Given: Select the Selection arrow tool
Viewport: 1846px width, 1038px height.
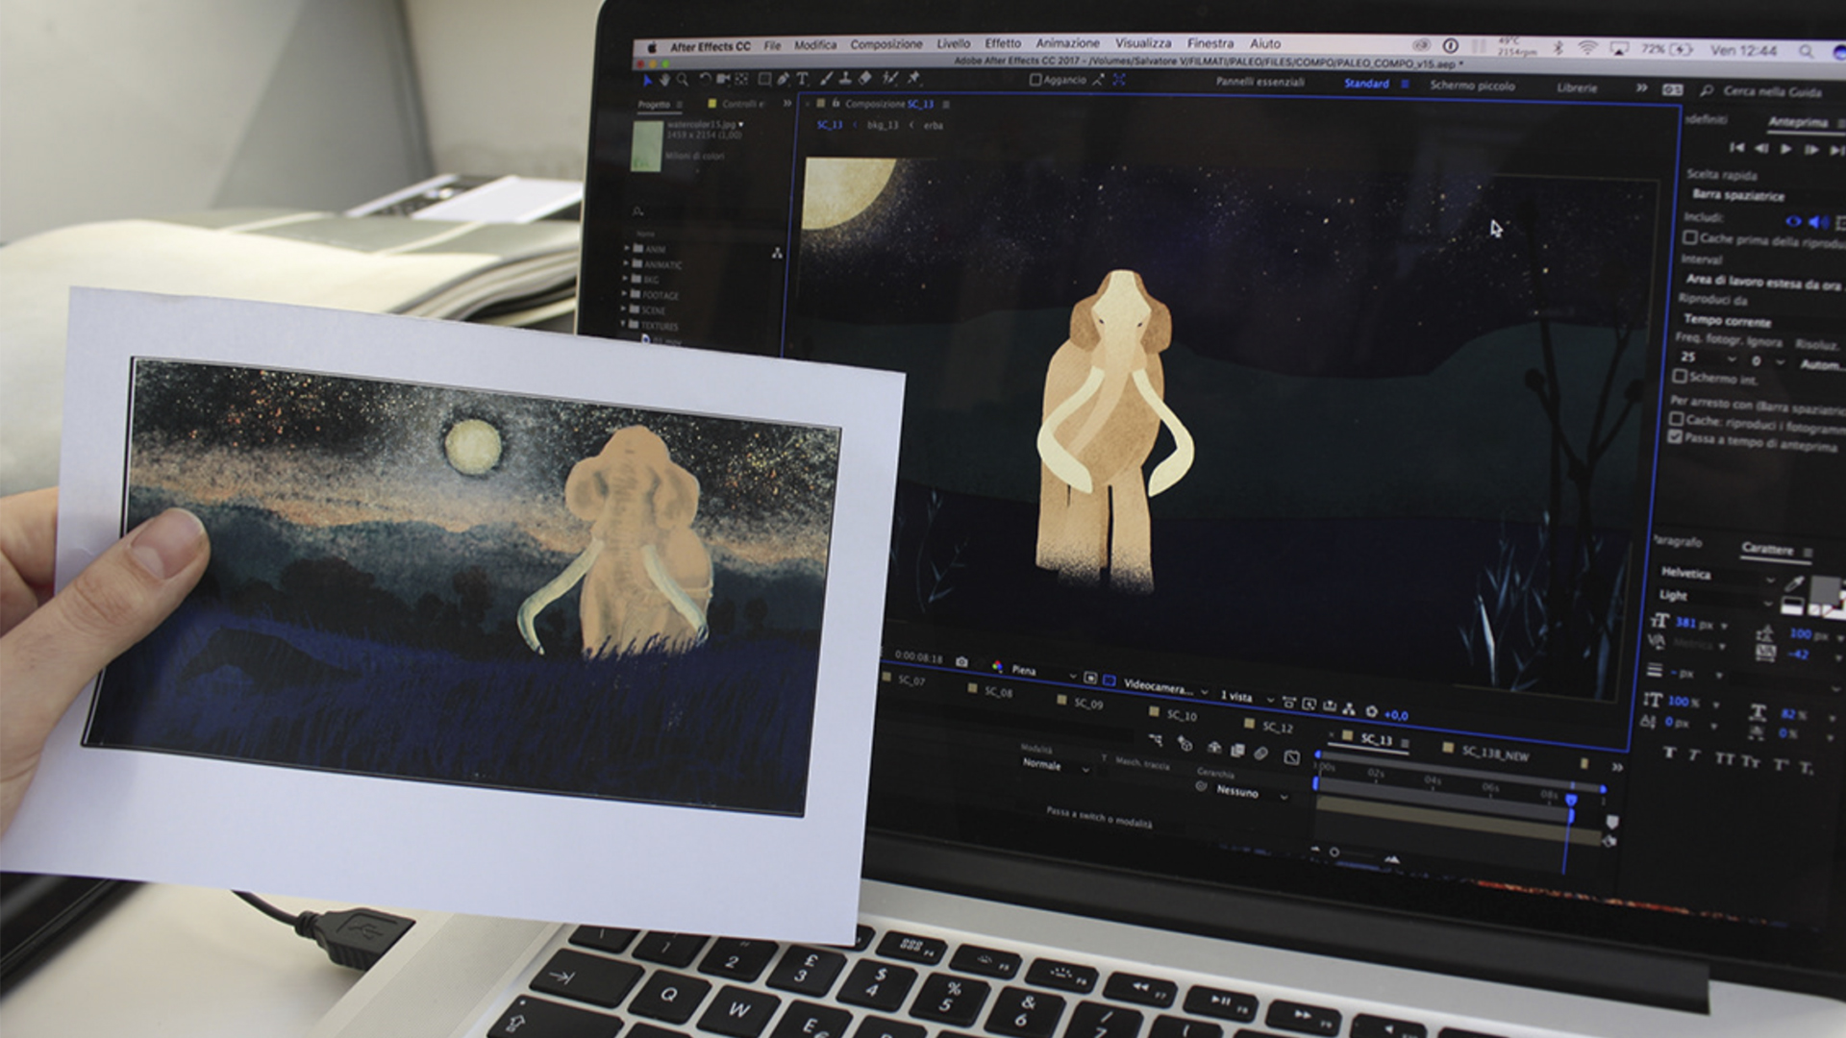Looking at the screenshot, I should (x=647, y=80).
